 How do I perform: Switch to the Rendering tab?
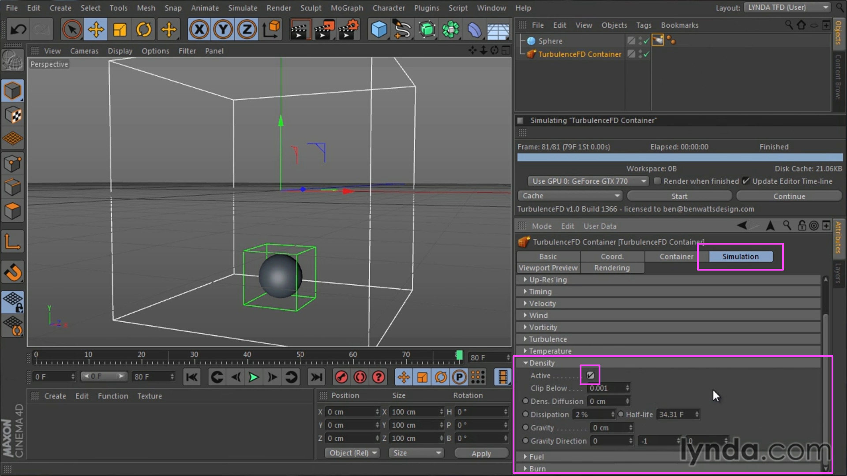click(612, 268)
